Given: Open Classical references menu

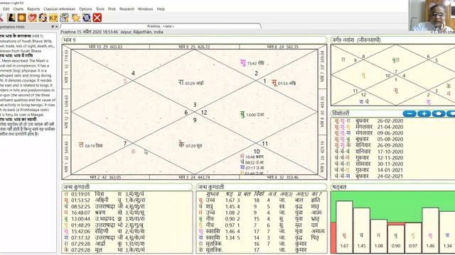Looking at the screenshot, I should point(60,9).
